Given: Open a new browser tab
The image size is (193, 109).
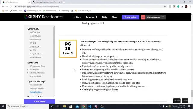Looking at the screenshot, I should coord(64,2).
